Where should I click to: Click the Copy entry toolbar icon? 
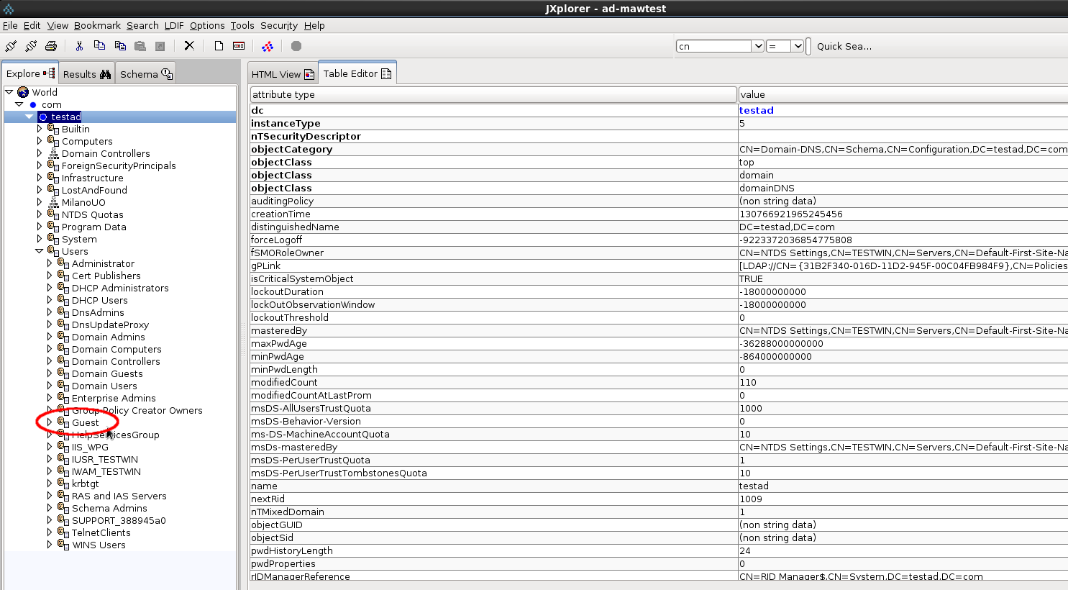[x=120, y=46]
